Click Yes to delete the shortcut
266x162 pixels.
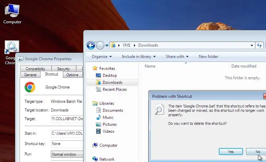point(231,152)
